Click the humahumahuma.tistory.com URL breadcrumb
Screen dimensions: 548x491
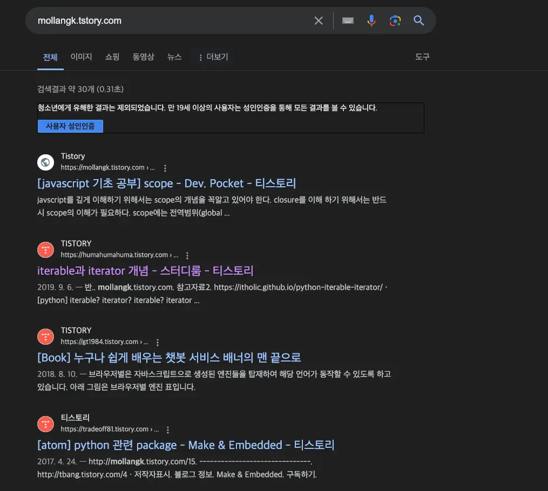[119, 255]
